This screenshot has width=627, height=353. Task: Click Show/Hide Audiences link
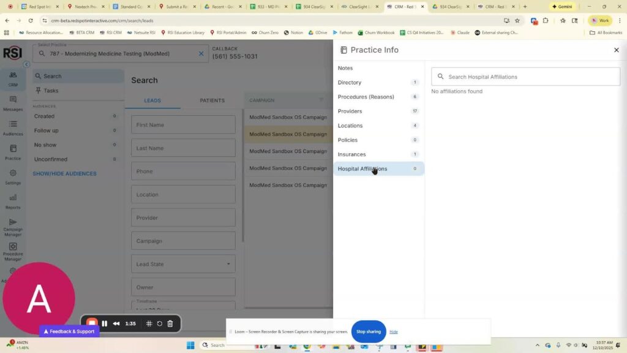[x=64, y=173]
